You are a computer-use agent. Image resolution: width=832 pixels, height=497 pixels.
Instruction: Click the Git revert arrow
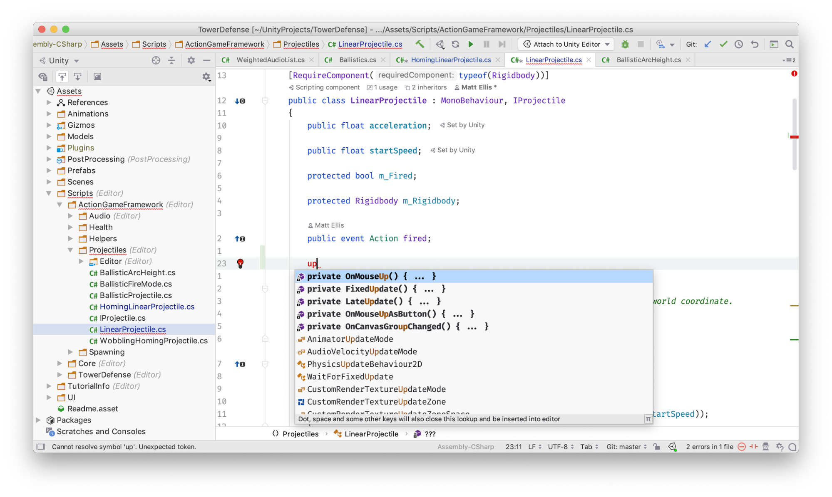click(x=755, y=44)
